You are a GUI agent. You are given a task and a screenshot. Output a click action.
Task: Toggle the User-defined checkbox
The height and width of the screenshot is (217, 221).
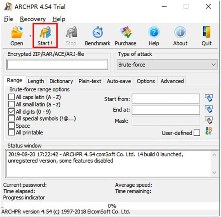[x=197, y=133]
